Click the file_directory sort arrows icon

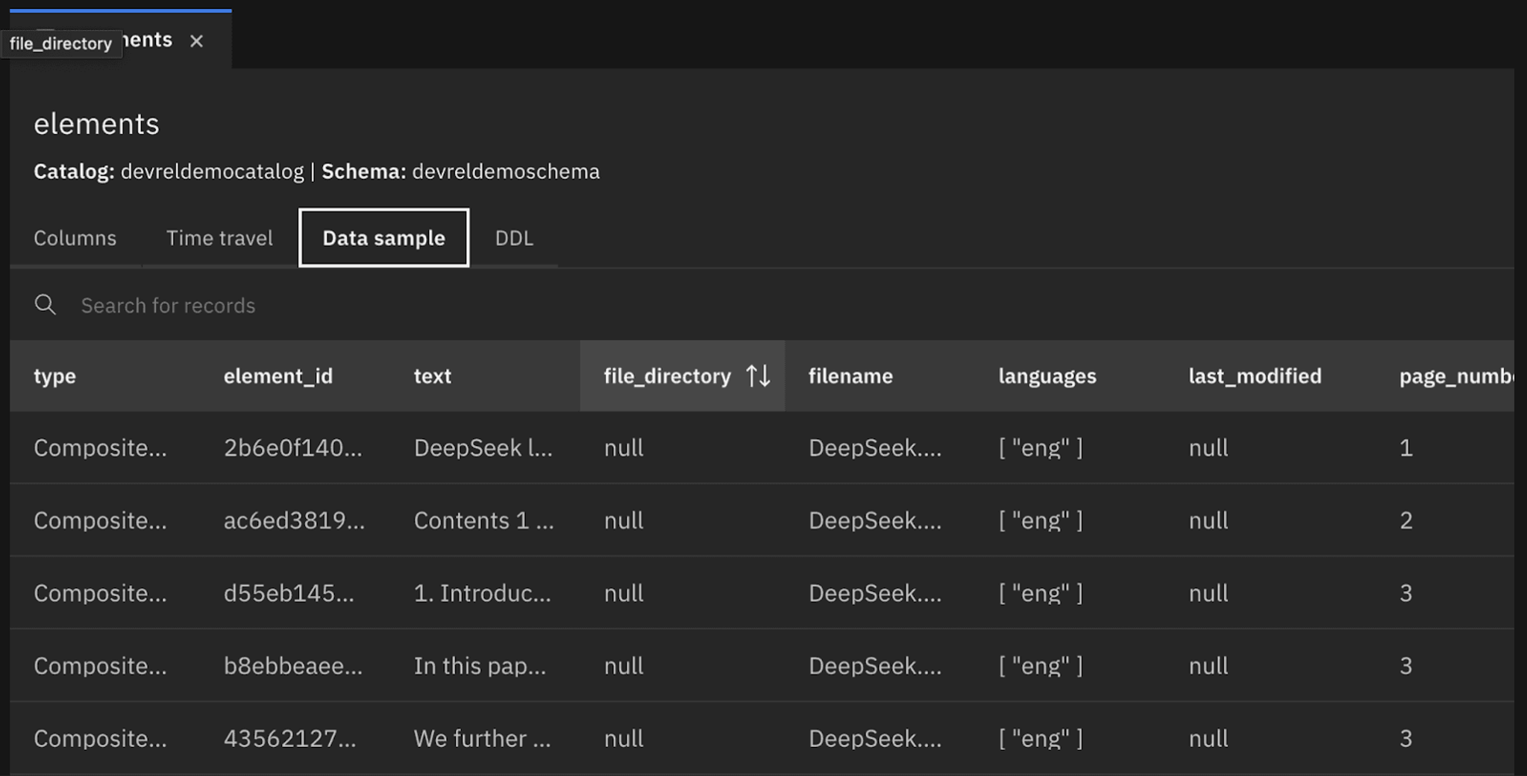[758, 376]
